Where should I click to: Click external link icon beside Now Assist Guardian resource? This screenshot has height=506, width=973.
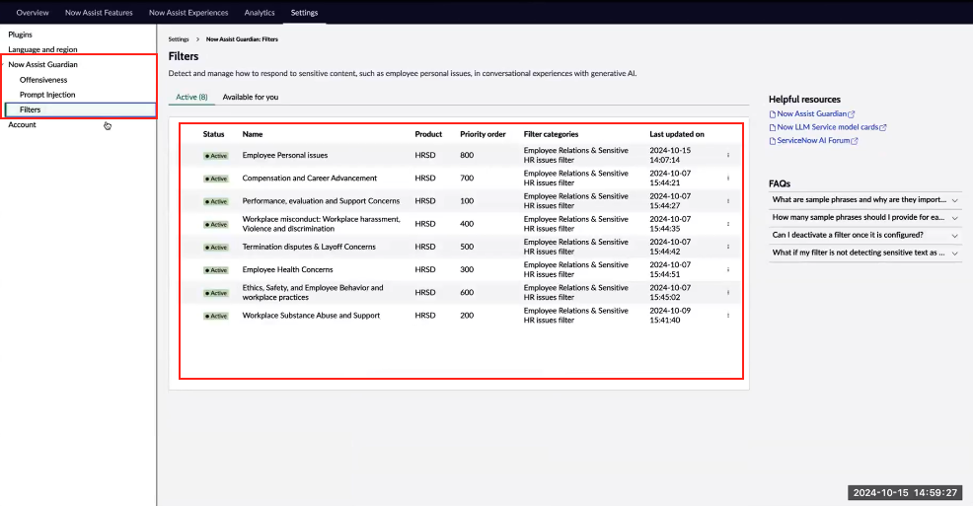pyautogui.click(x=852, y=114)
